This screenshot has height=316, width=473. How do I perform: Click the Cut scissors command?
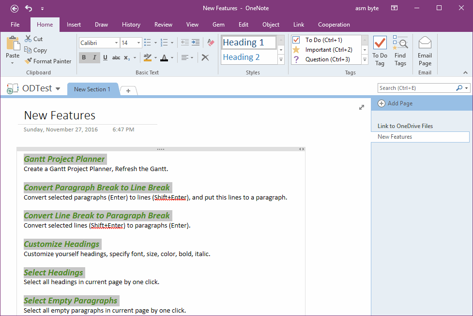(x=33, y=39)
